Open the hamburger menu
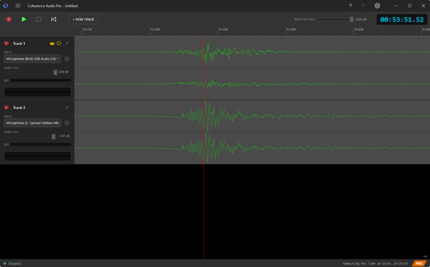The height and width of the screenshot is (267, 430). (x=18, y=6)
